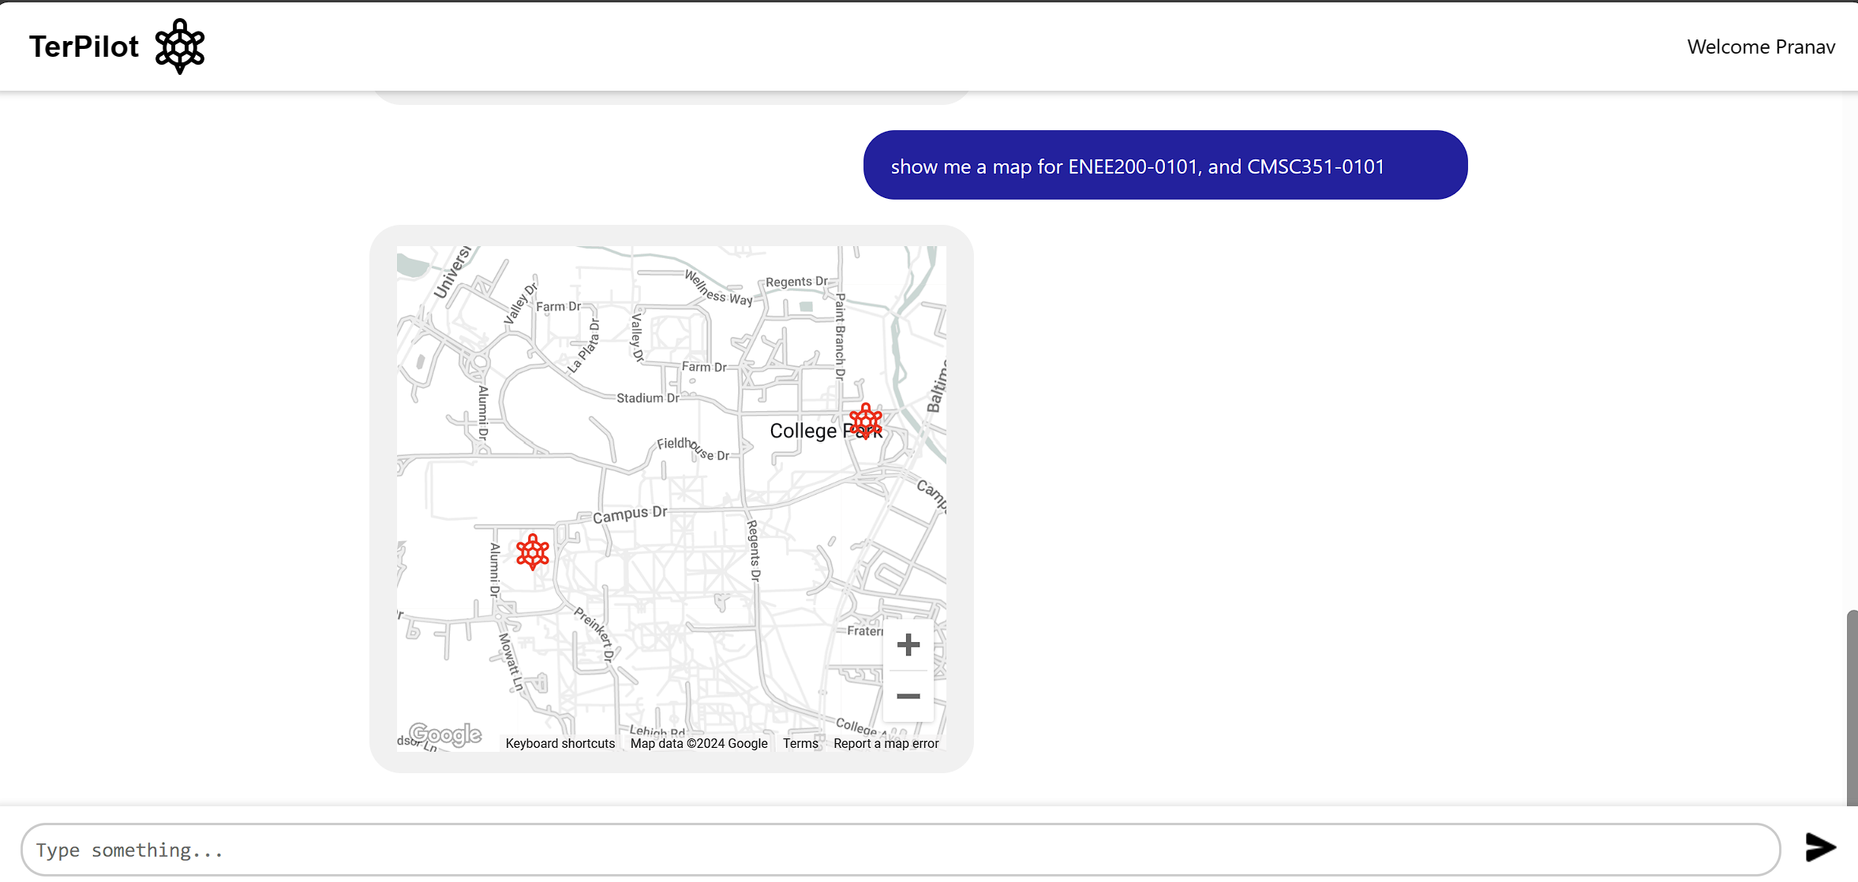Click the Stadium Dr label on map
This screenshot has height=882, width=1858.
pos(647,398)
